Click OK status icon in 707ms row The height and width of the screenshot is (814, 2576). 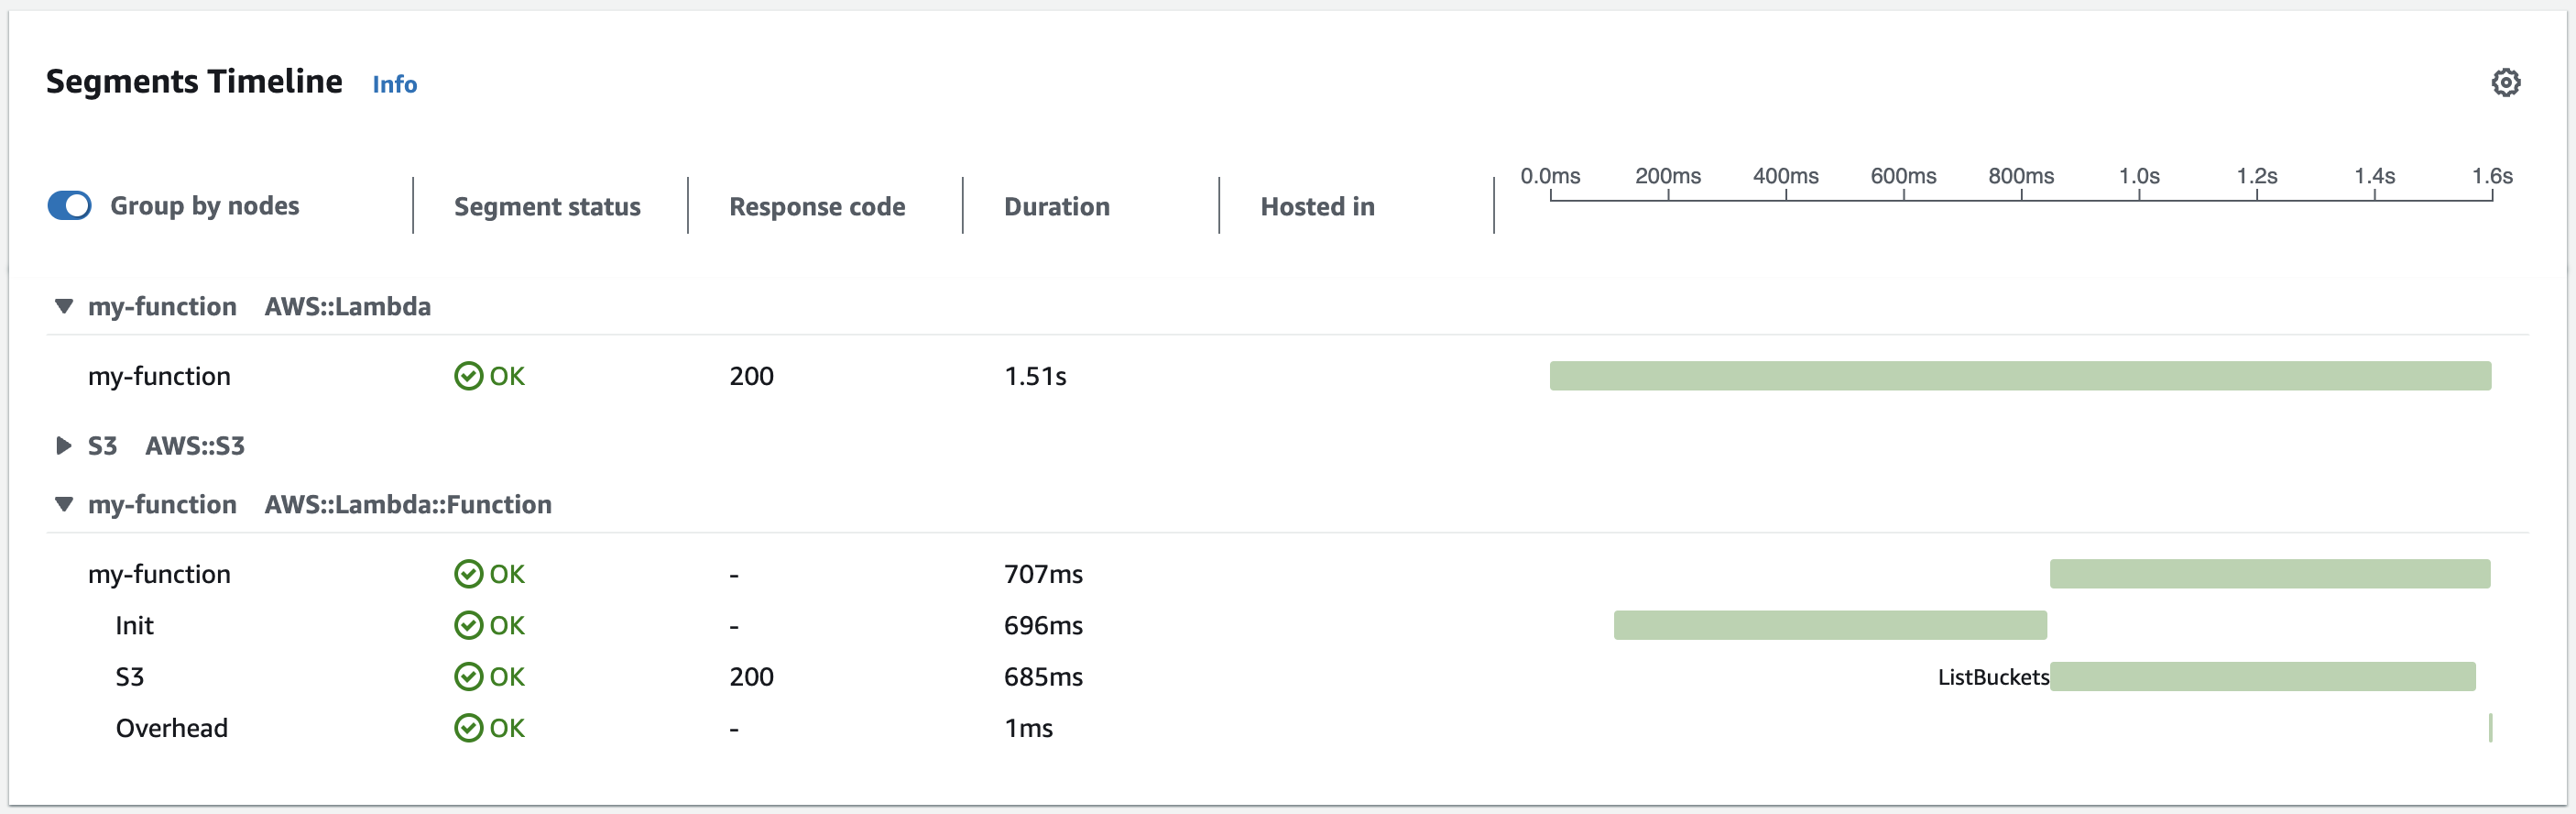pyautogui.click(x=468, y=574)
